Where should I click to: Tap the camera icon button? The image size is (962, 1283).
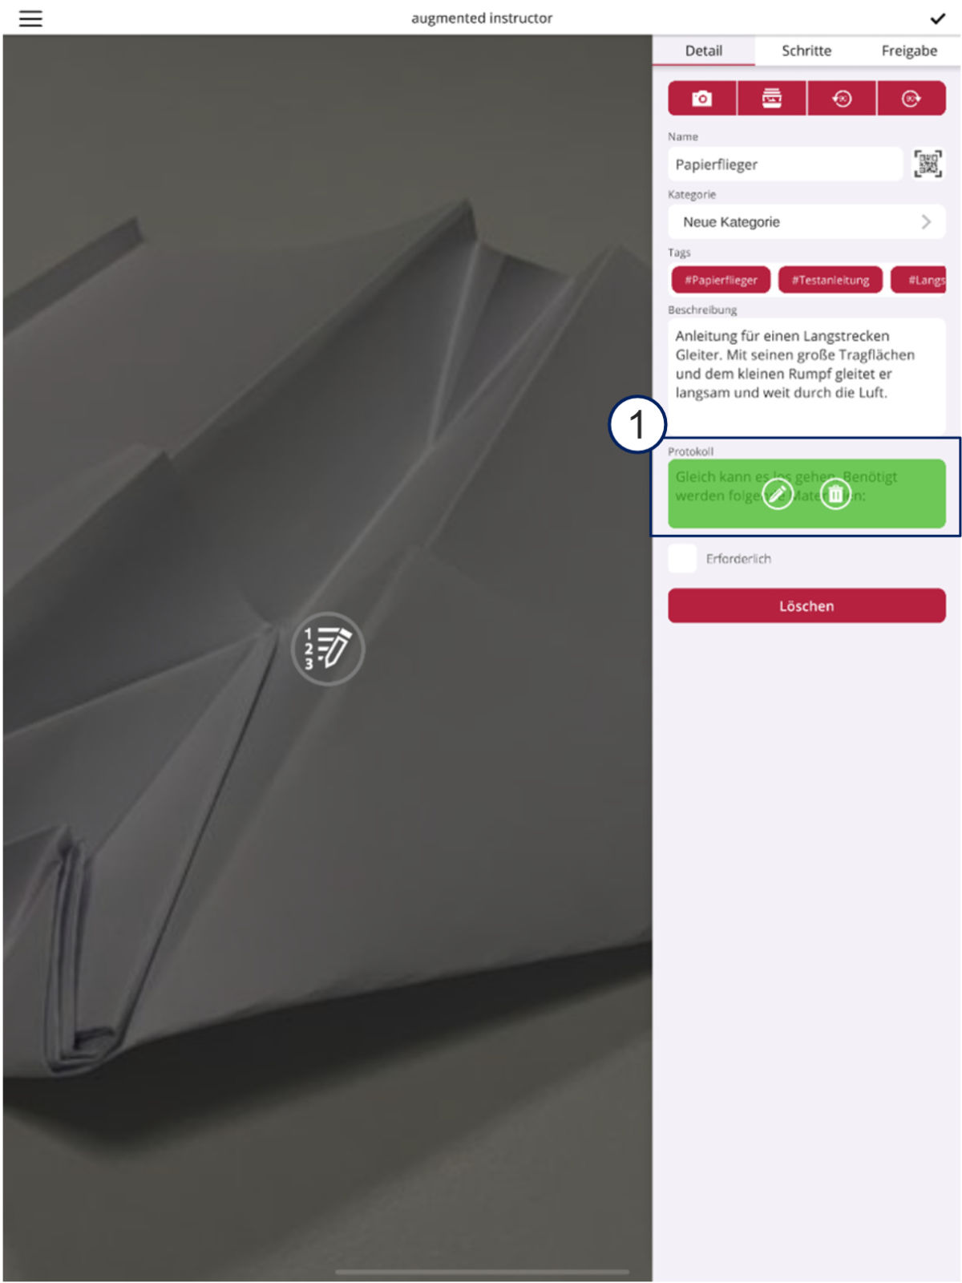click(702, 98)
